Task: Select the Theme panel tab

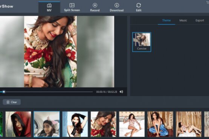Action: click(166, 20)
